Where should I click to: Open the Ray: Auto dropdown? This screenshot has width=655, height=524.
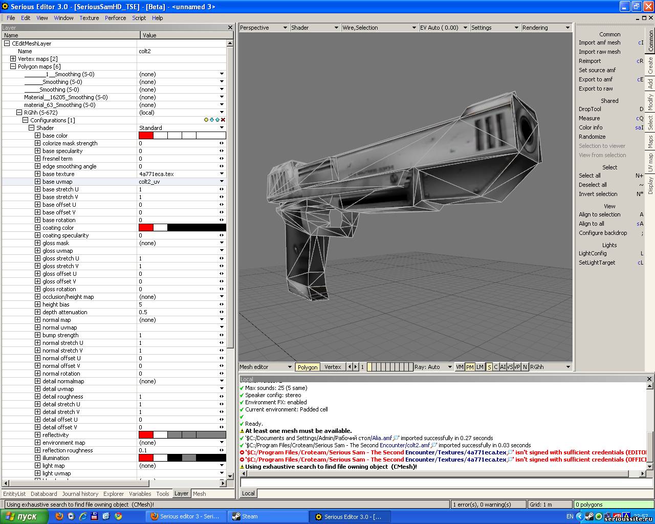(x=433, y=367)
